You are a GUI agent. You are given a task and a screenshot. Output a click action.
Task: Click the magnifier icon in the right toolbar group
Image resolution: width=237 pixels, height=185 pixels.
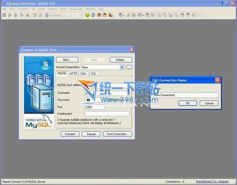pos(134,15)
